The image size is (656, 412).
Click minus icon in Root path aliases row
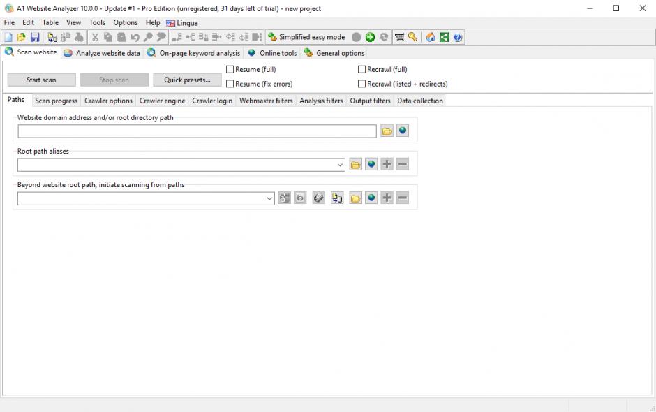(x=403, y=164)
